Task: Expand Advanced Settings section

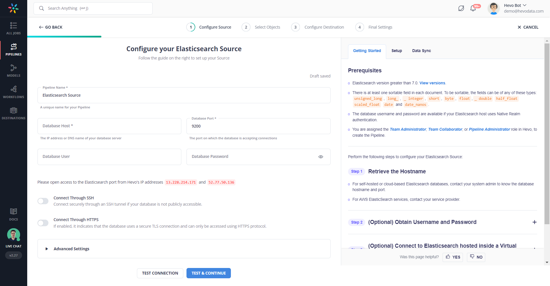Action: [x=184, y=249]
